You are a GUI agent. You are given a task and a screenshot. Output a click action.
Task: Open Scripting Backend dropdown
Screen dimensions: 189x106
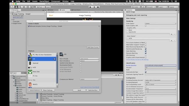click(x=160, y=82)
